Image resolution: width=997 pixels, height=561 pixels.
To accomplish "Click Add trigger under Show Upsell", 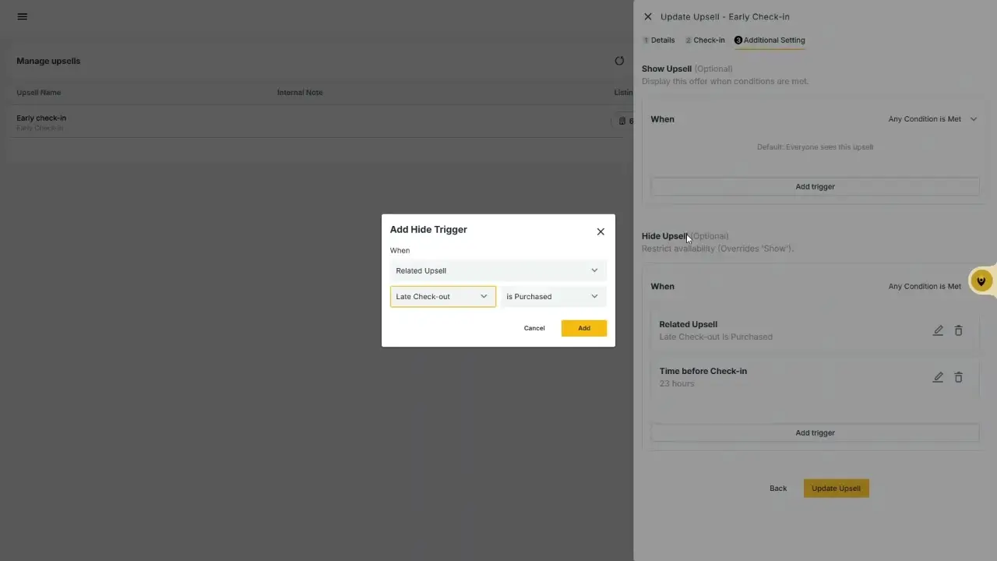I will click(815, 187).
